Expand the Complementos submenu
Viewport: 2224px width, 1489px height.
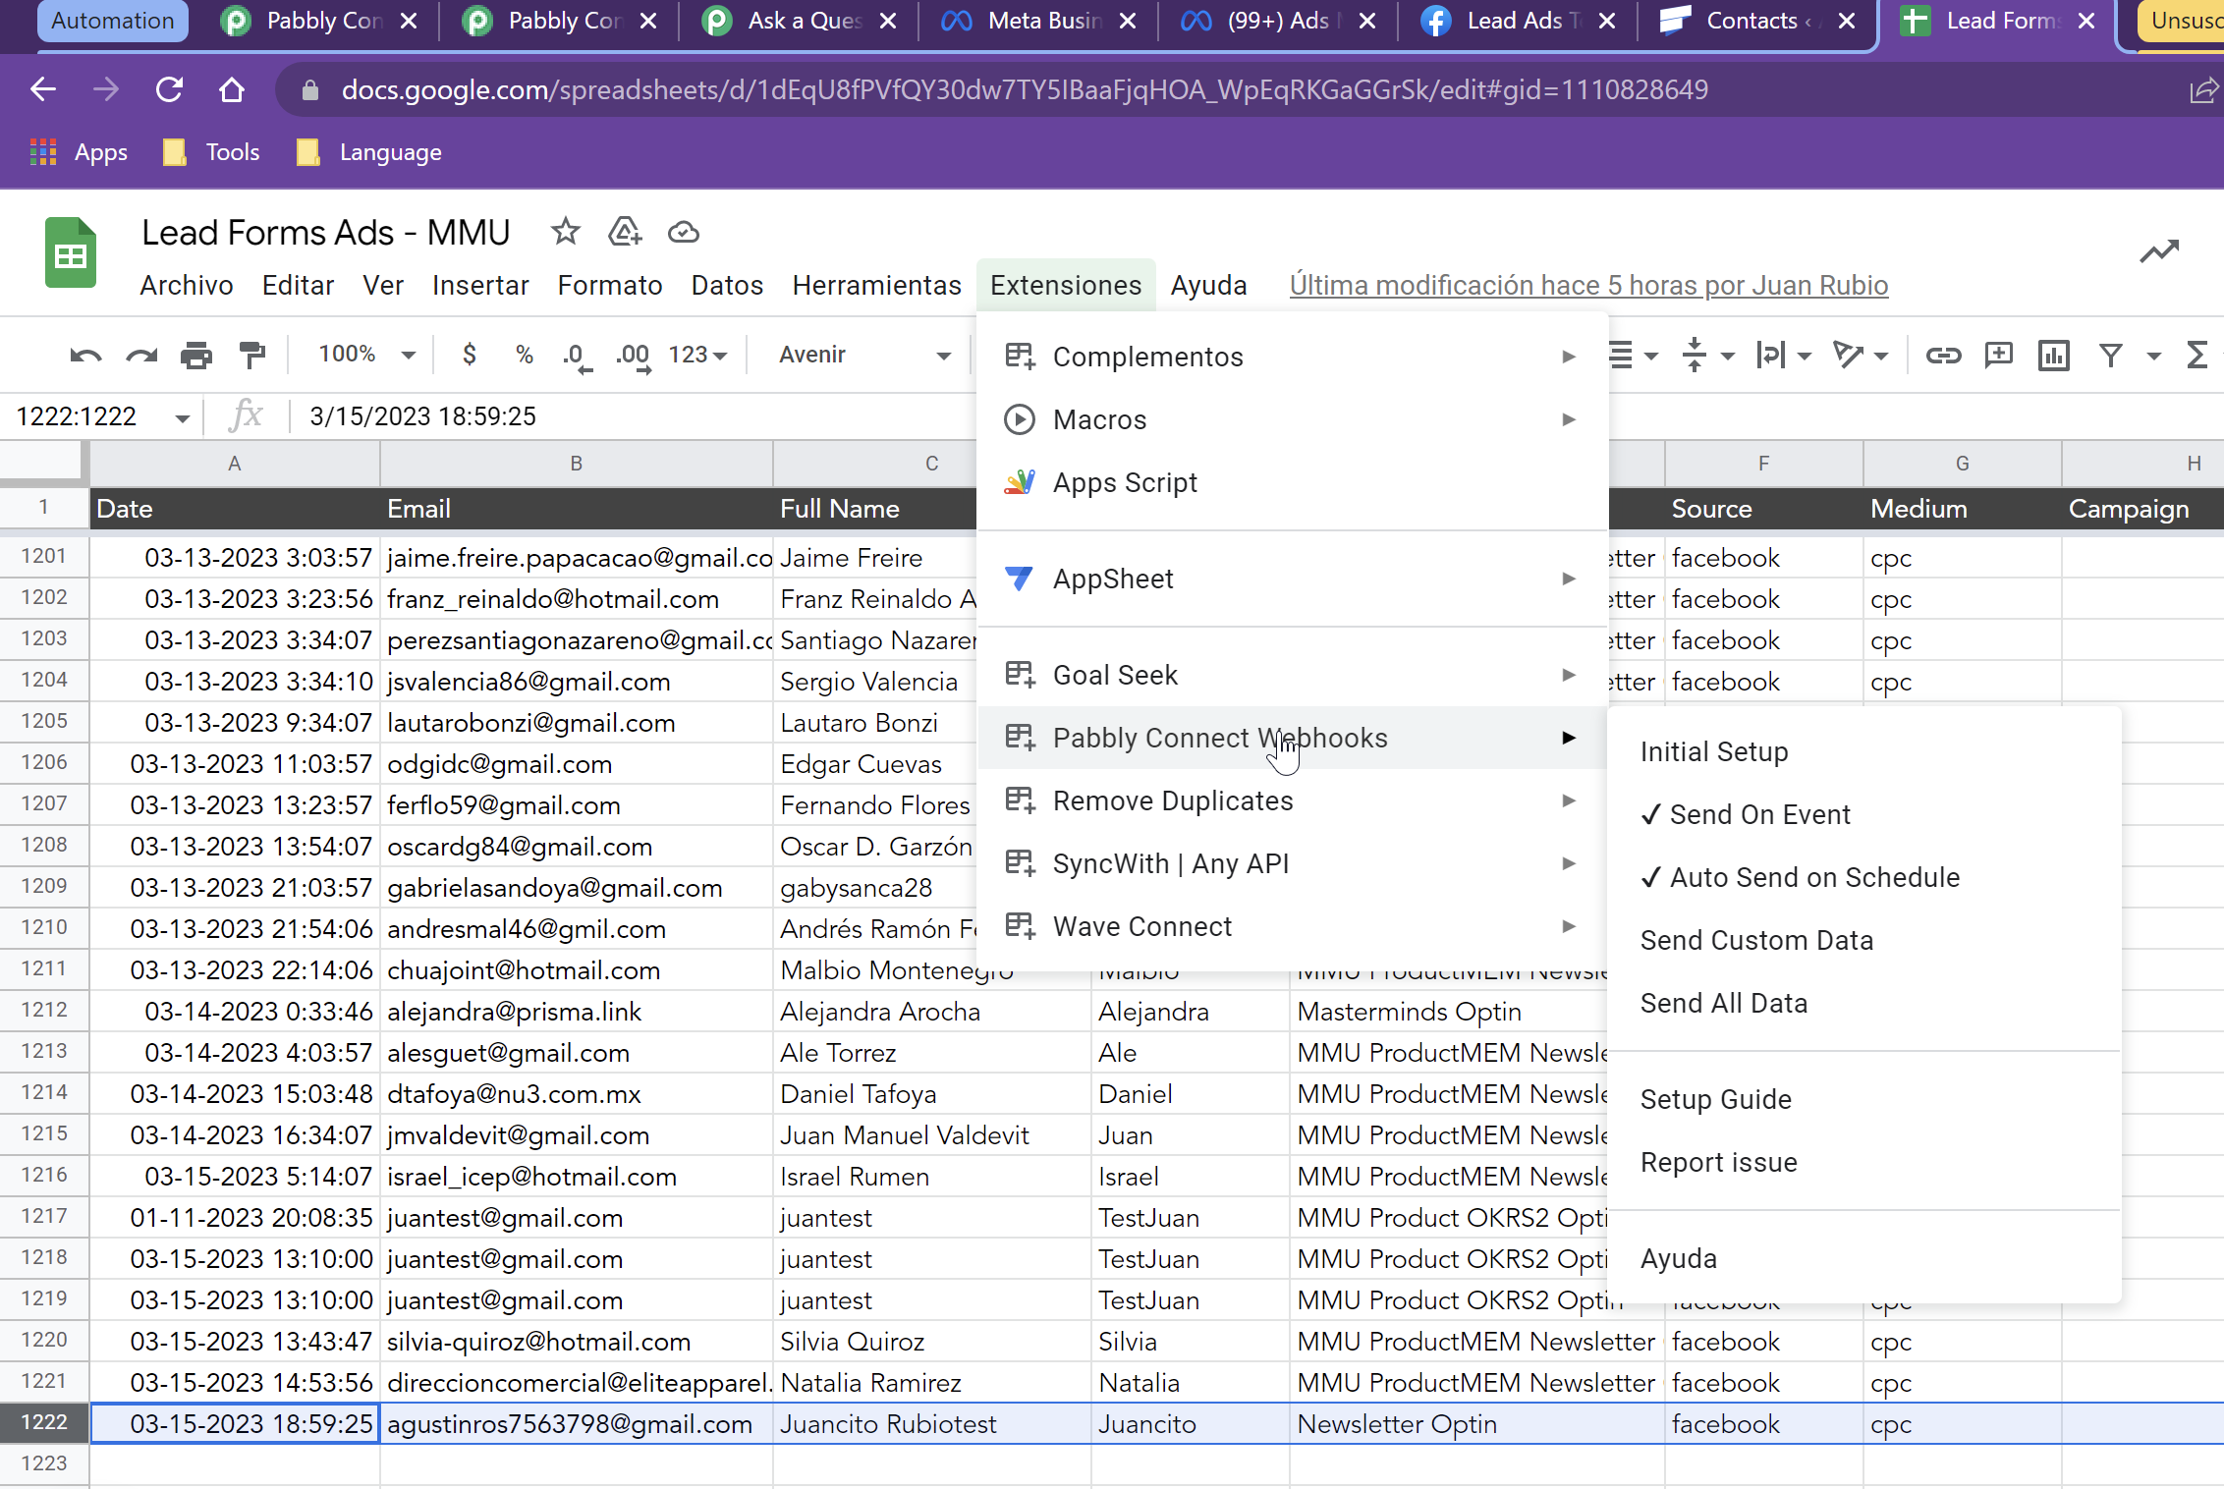[1293, 357]
